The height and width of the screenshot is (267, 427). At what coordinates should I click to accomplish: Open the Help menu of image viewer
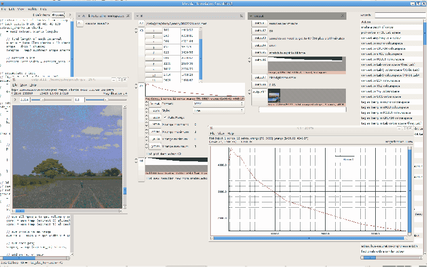(x=33, y=85)
